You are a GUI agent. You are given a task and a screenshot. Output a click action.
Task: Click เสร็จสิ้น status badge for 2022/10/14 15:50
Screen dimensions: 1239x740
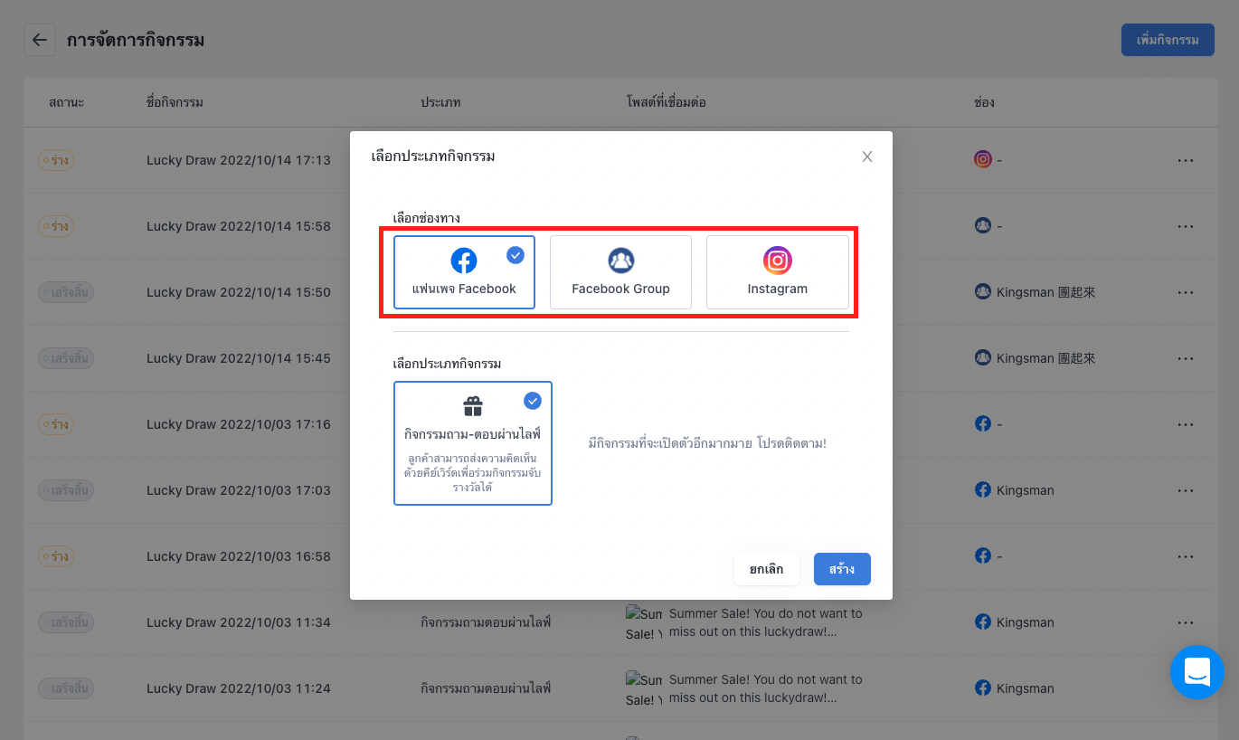tap(66, 292)
